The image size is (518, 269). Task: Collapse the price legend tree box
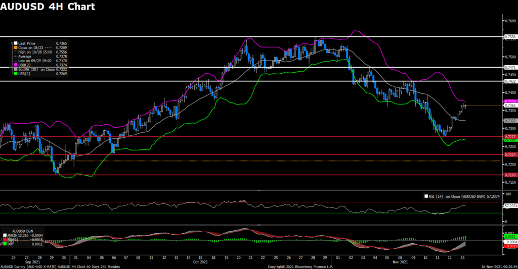pos(12,43)
